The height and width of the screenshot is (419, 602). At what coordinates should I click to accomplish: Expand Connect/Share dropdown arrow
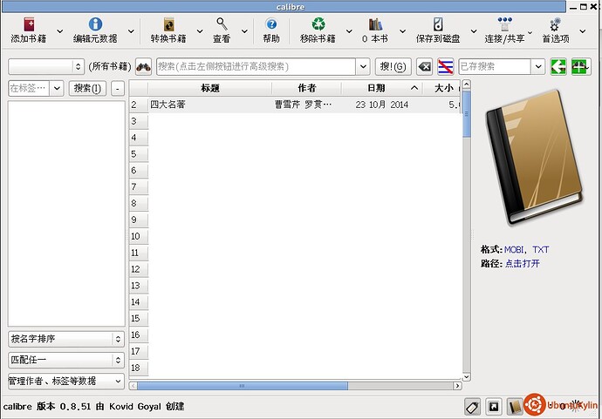point(530,32)
